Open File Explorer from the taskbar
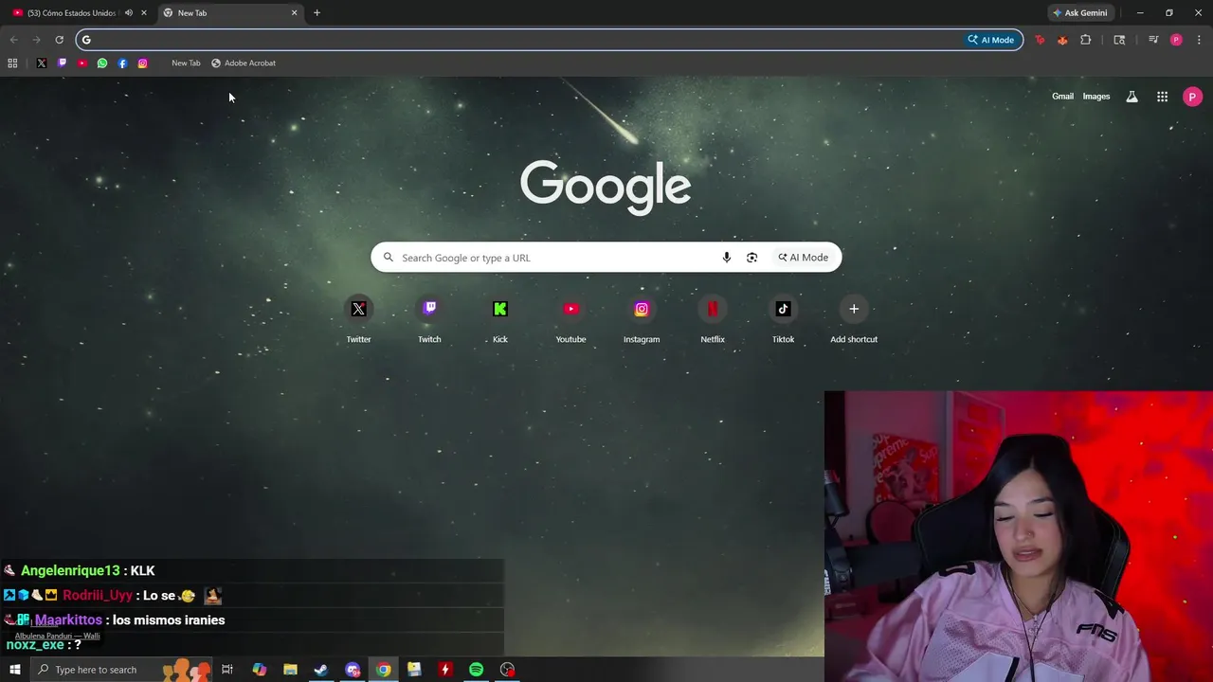The image size is (1213, 682). pyautogui.click(x=290, y=670)
